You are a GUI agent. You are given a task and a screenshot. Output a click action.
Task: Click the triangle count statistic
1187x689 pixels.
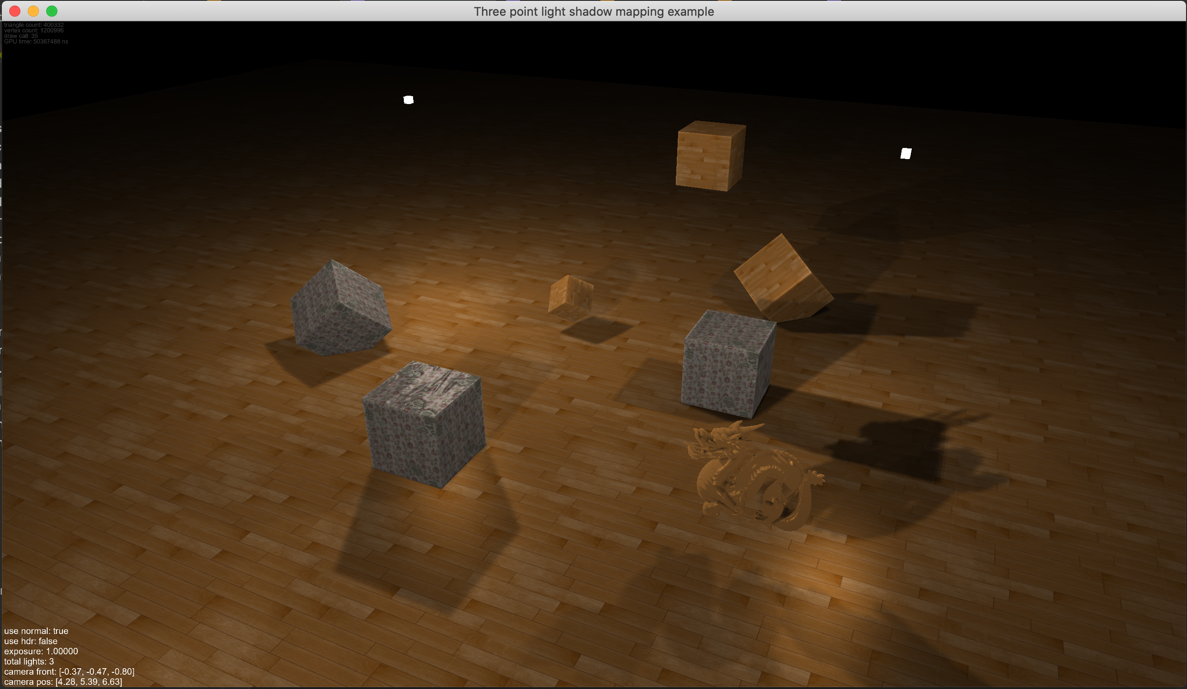[34, 25]
